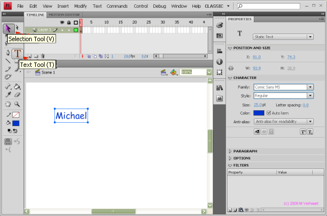Image resolution: width=327 pixels, height=216 pixels.
Task: Click the Edit Scene clapperboard icon
Action: click(x=164, y=72)
